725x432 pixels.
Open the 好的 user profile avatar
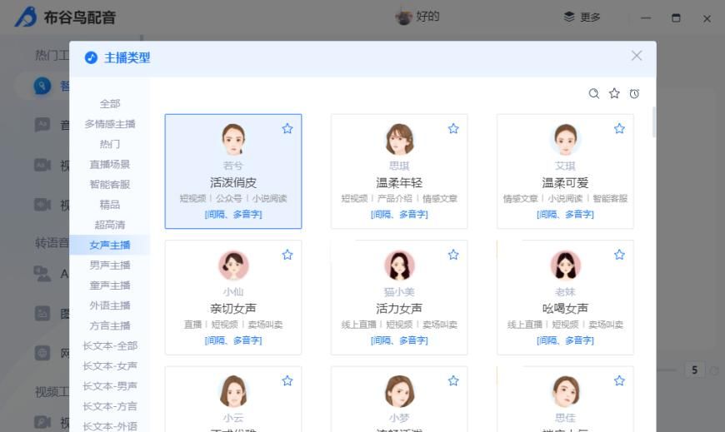(403, 17)
